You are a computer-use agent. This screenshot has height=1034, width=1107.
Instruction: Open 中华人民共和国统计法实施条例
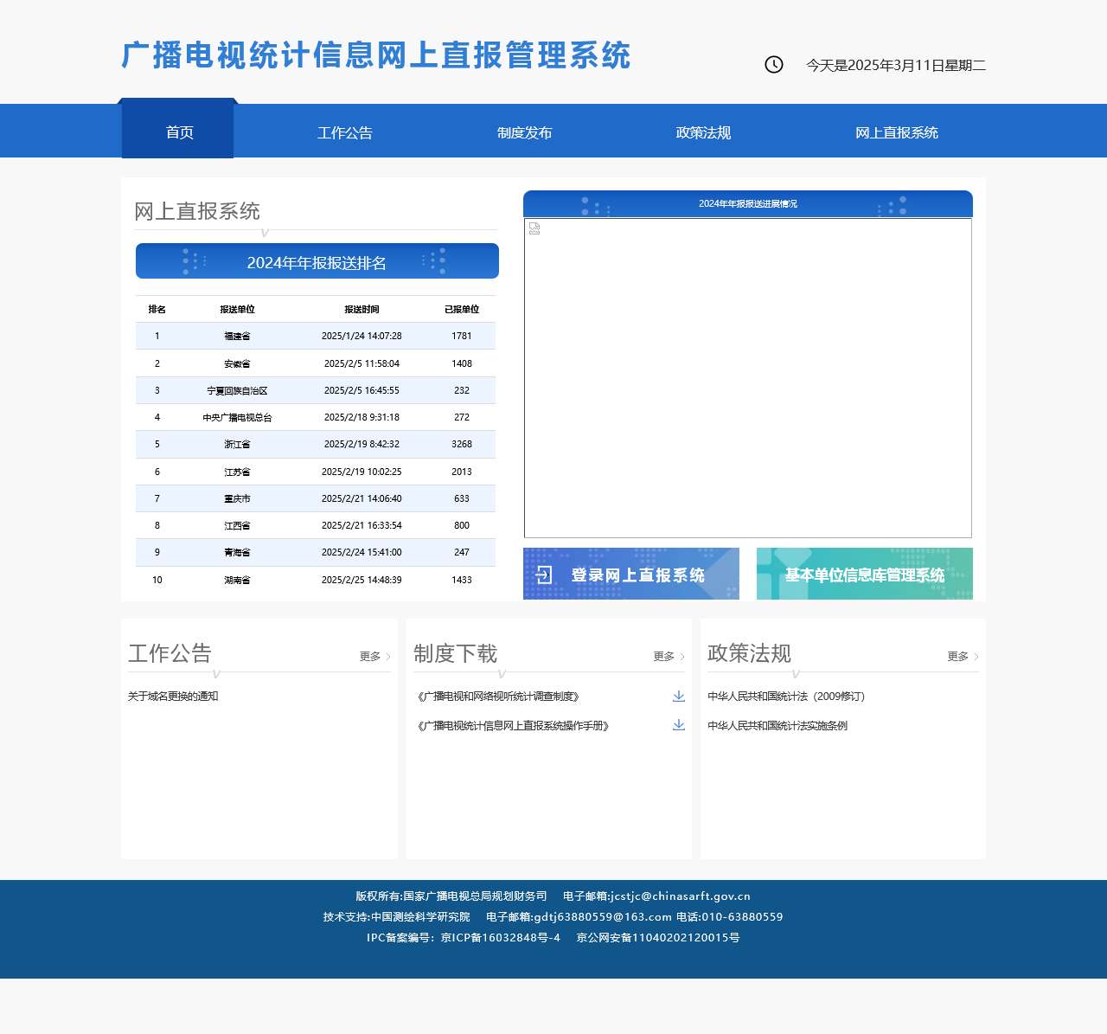(x=777, y=727)
